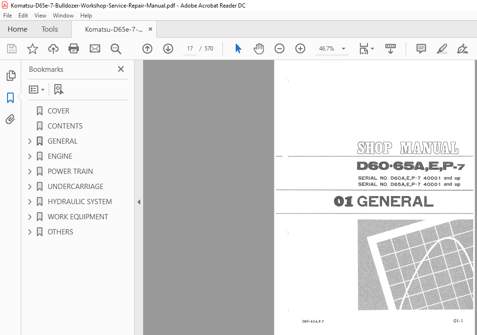This screenshot has height=335, width=477.
Task: Open the zoom level dropdown arrow
Action: [343, 49]
